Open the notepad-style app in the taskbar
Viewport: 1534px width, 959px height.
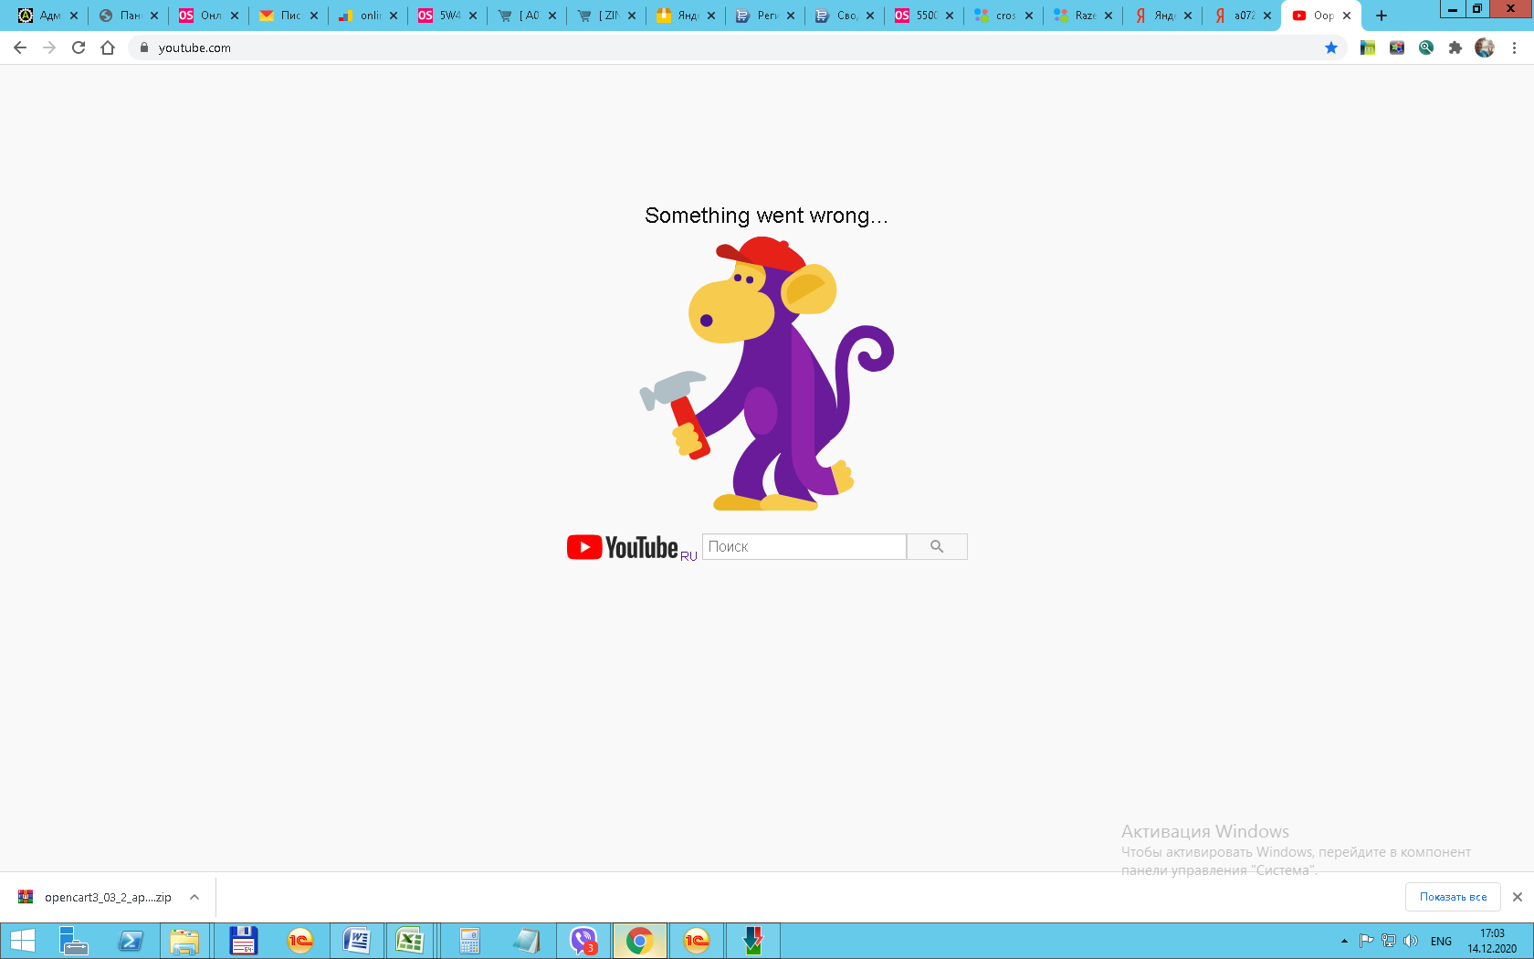tap(527, 941)
